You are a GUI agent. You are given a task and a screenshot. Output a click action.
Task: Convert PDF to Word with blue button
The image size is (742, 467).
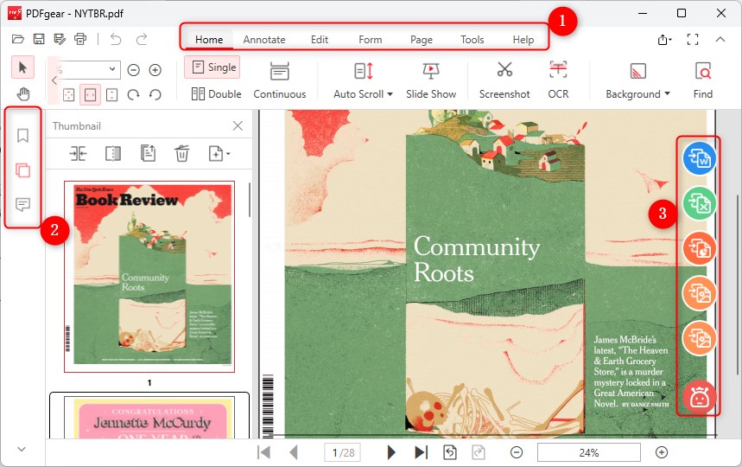(699, 158)
